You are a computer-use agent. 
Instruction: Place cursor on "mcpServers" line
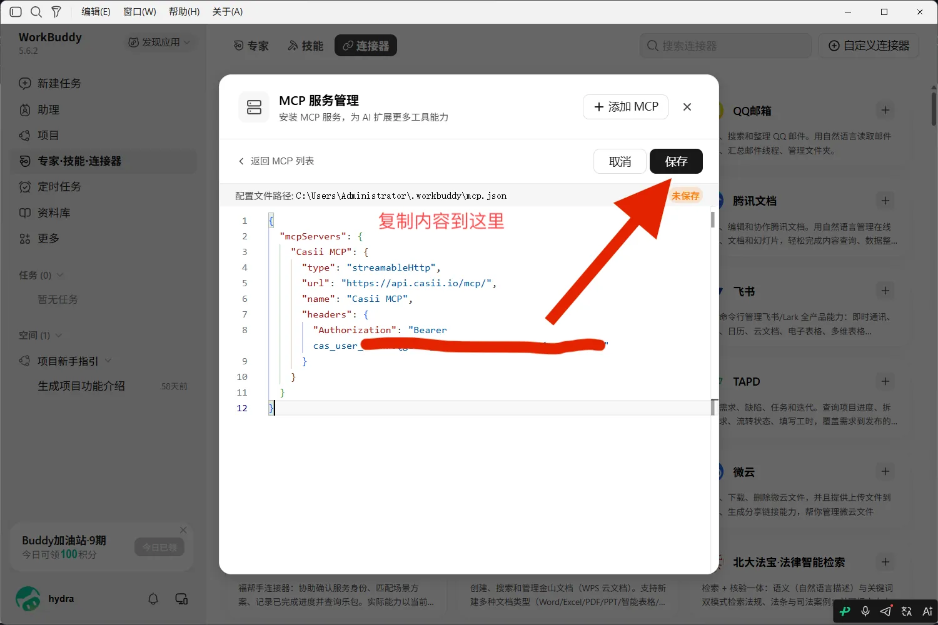(x=321, y=236)
